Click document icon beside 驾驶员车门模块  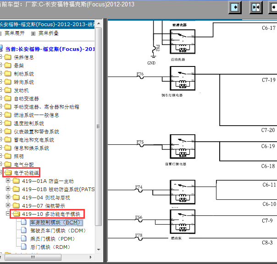point(24,230)
